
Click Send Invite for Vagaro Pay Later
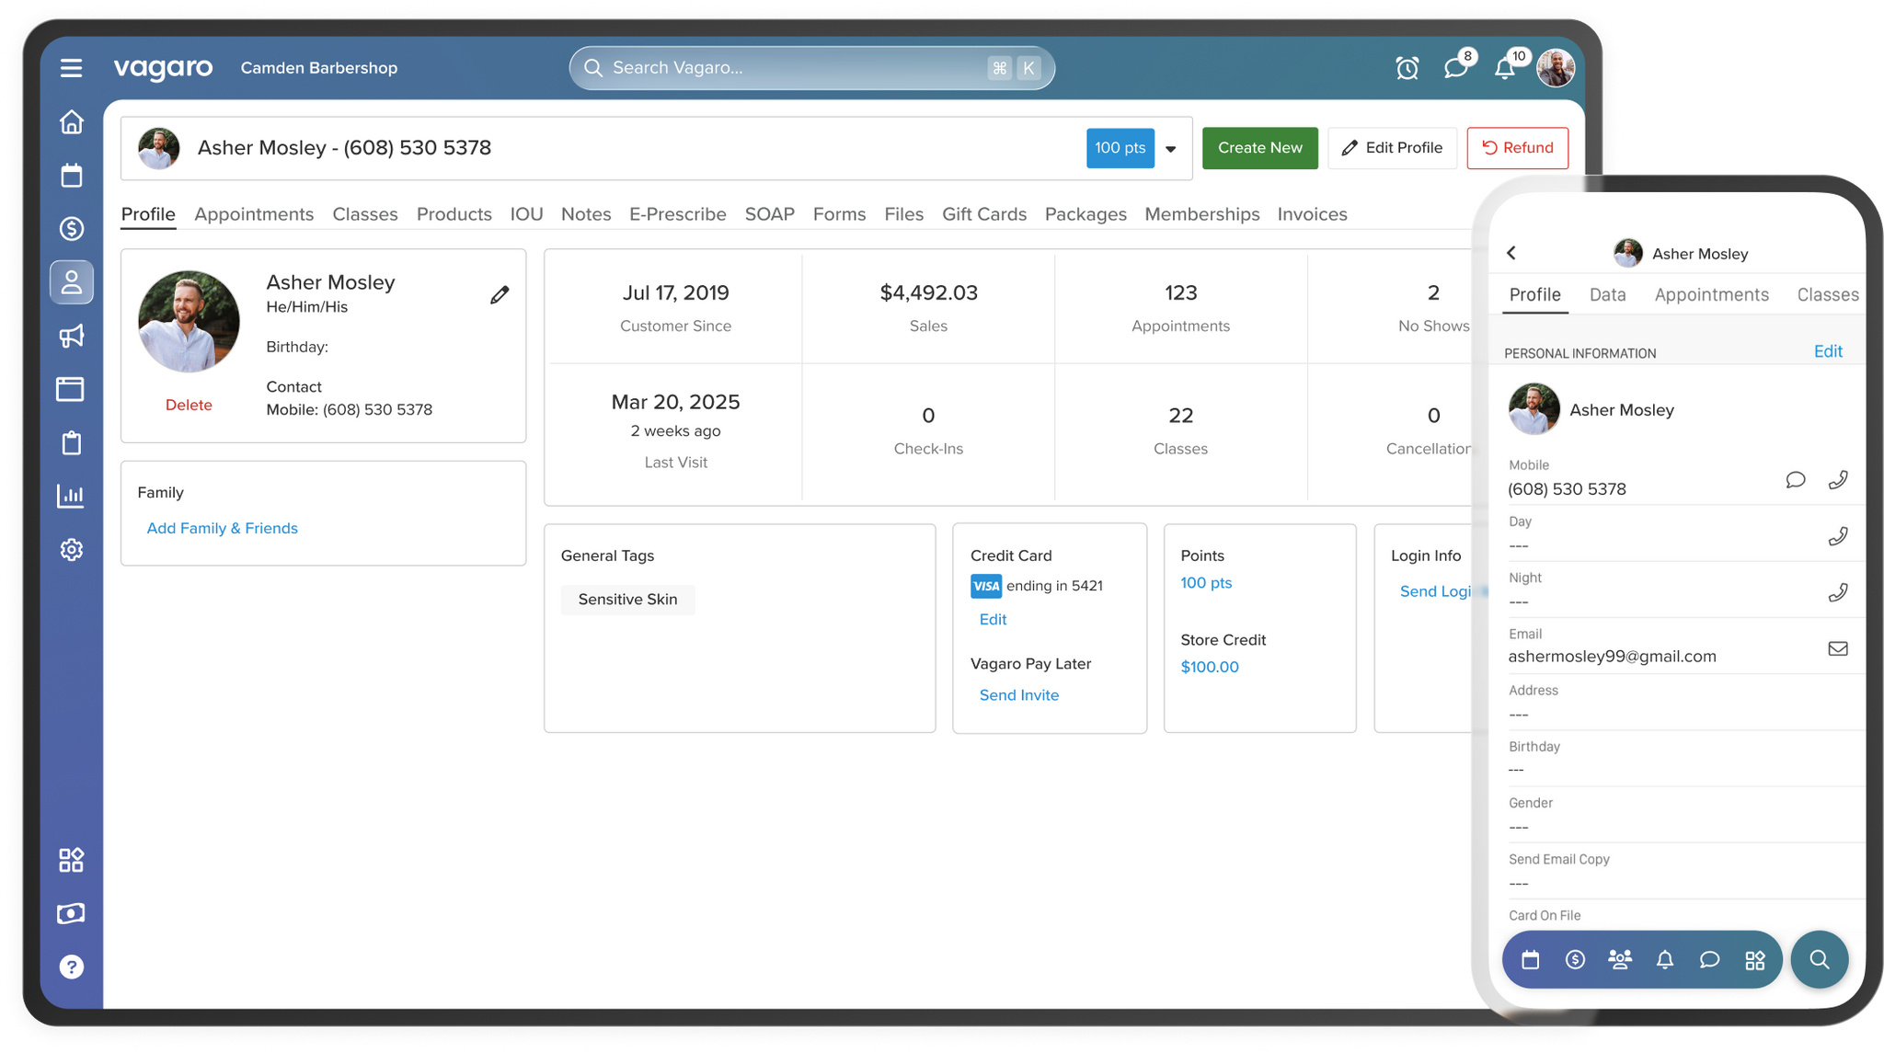coord(1019,696)
